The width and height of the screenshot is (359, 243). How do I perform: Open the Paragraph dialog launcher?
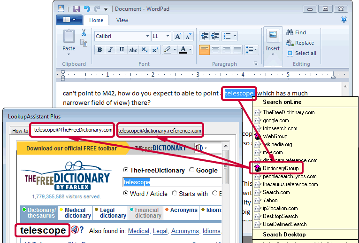pos(255,63)
